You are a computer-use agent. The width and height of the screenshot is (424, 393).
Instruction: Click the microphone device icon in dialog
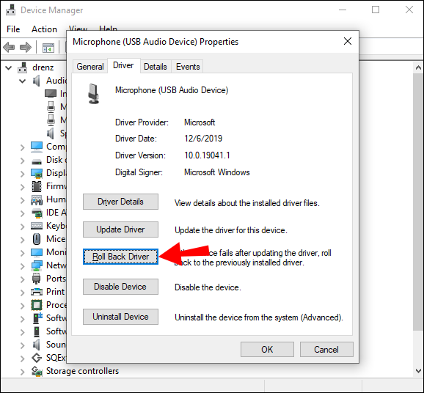pos(94,94)
